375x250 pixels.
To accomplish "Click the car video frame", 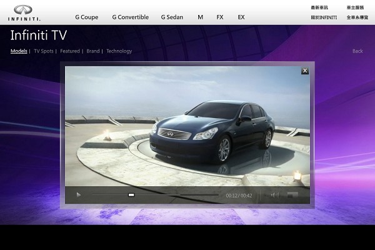I will point(187,125).
